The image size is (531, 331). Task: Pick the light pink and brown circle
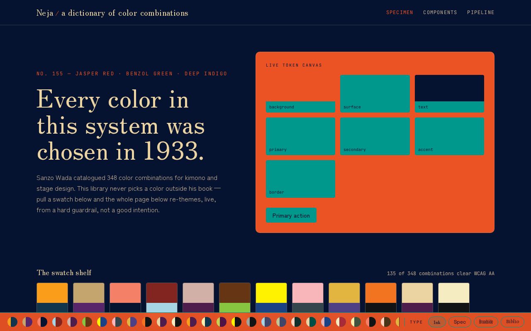coord(386,322)
